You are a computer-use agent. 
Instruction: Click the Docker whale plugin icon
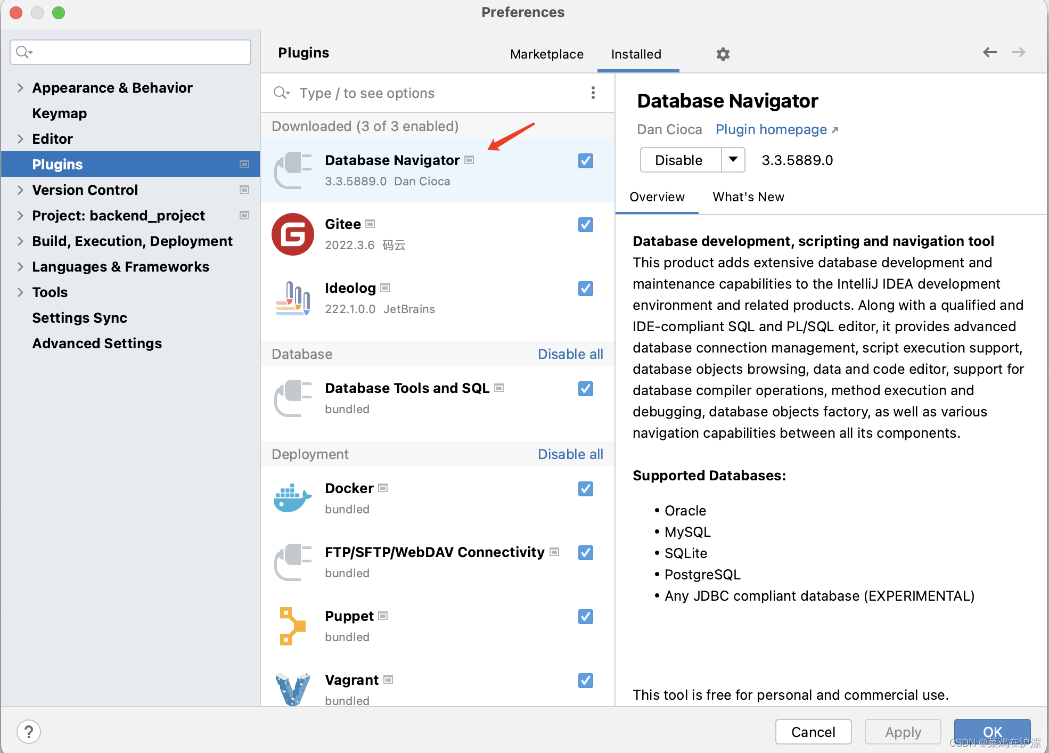coord(292,498)
